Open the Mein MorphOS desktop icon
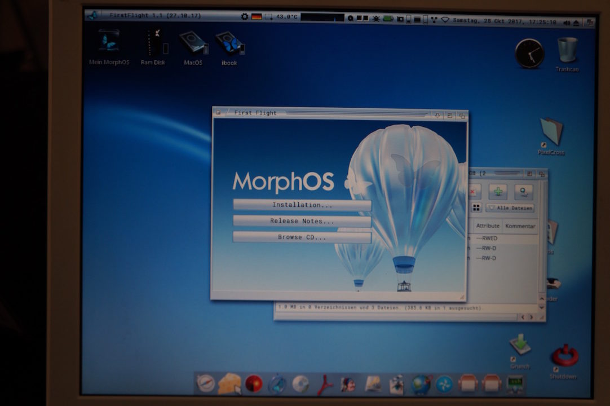The width and height of the screenshot is (610, 406). coord(109,47)
